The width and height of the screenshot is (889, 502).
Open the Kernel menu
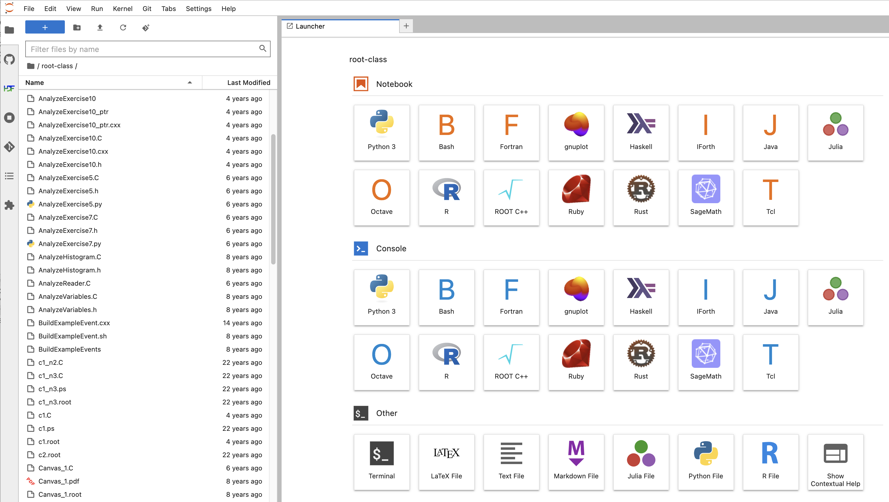point(123,9)
